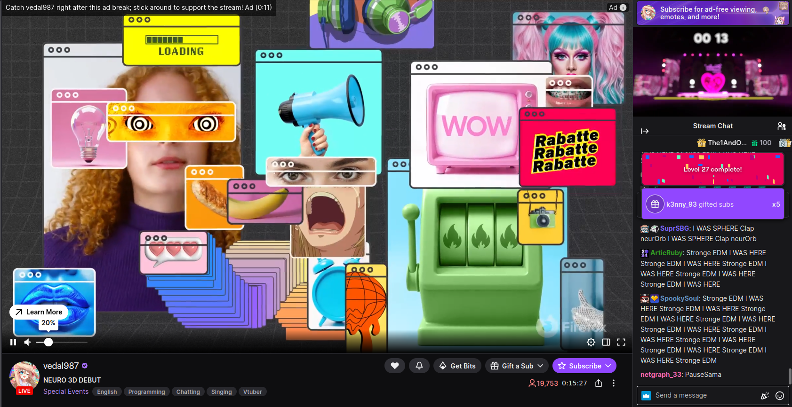Verified badge next to vedal987
The height and width of the screenshot is (407, 792).
click(85, 366)
